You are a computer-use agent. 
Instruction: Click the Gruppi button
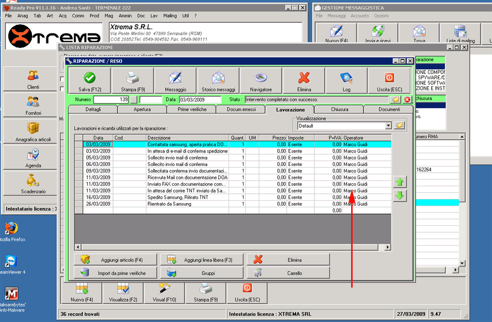click(202, 273)
